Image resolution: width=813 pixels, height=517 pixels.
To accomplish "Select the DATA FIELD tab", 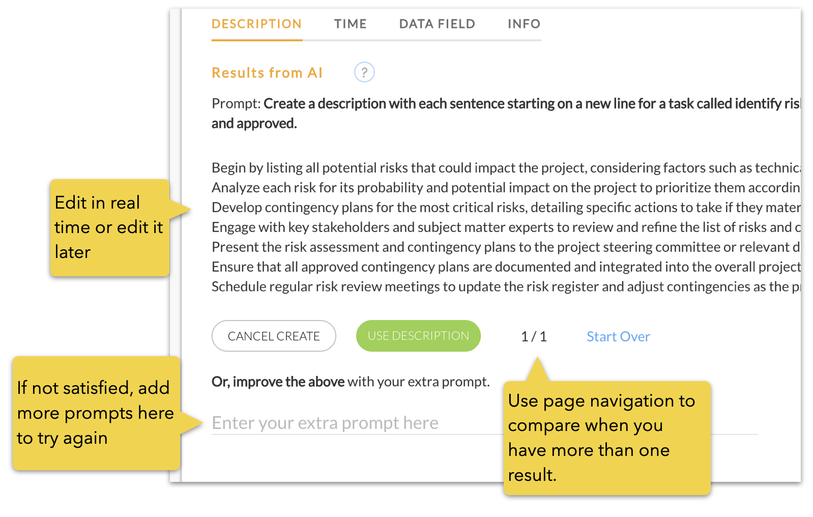I will (437, 24).
